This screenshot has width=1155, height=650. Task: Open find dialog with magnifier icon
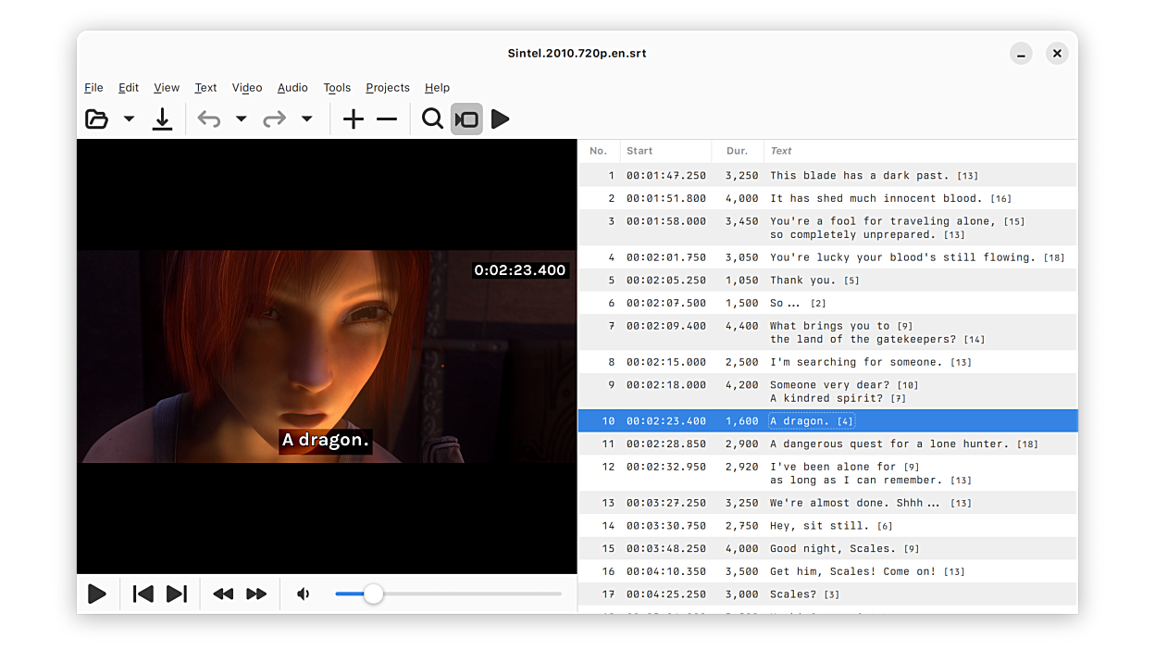[x=432, y=119]
